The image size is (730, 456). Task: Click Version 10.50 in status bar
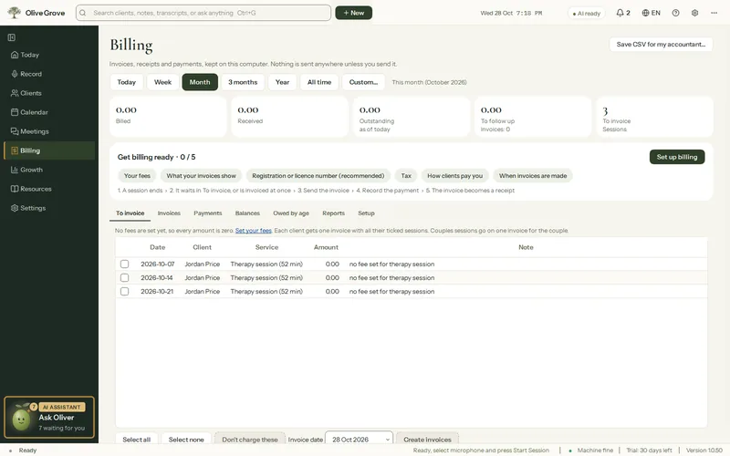tap(704, 451)
